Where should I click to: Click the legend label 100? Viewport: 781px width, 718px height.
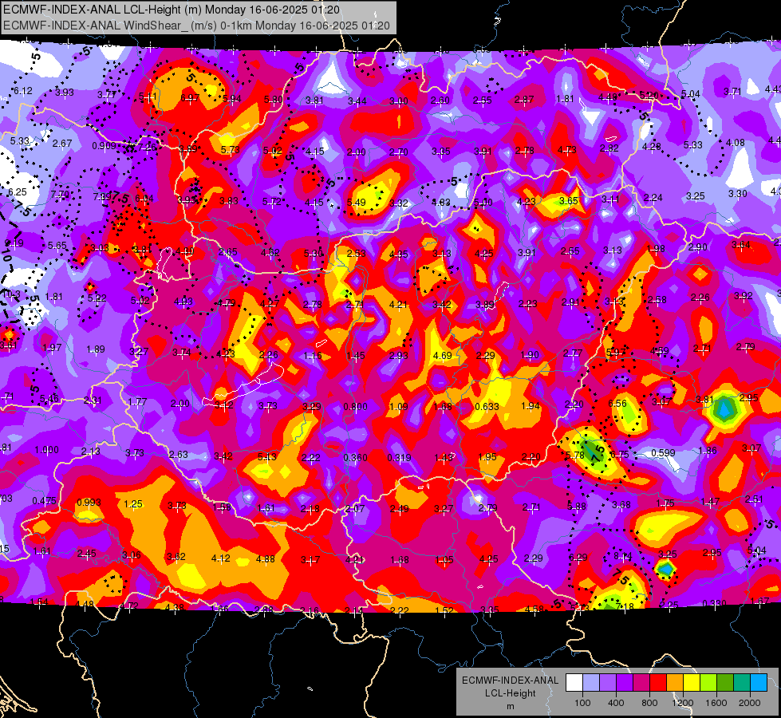pyautogui.click(x=582, y=703)
